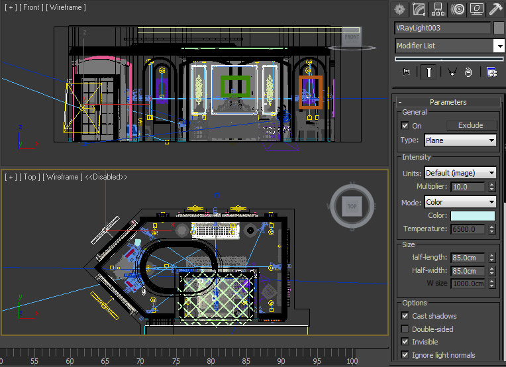
Task: Open the Utilities hammer tab
Action: 495,9
